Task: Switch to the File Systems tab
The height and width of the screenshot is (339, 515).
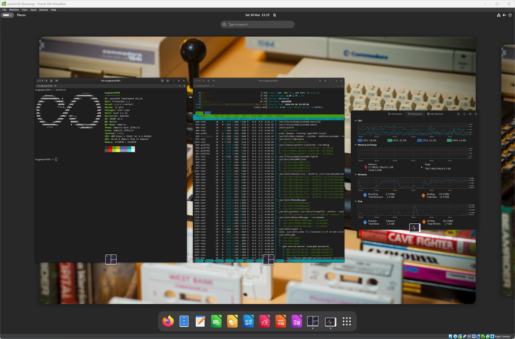Action: (435, 114)
